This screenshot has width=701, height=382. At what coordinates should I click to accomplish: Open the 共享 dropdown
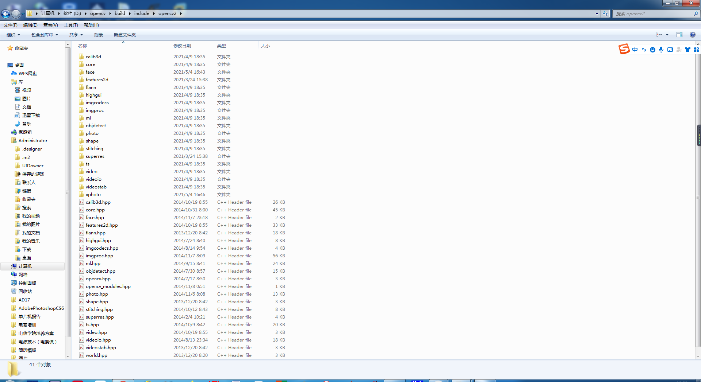(76, 35)
